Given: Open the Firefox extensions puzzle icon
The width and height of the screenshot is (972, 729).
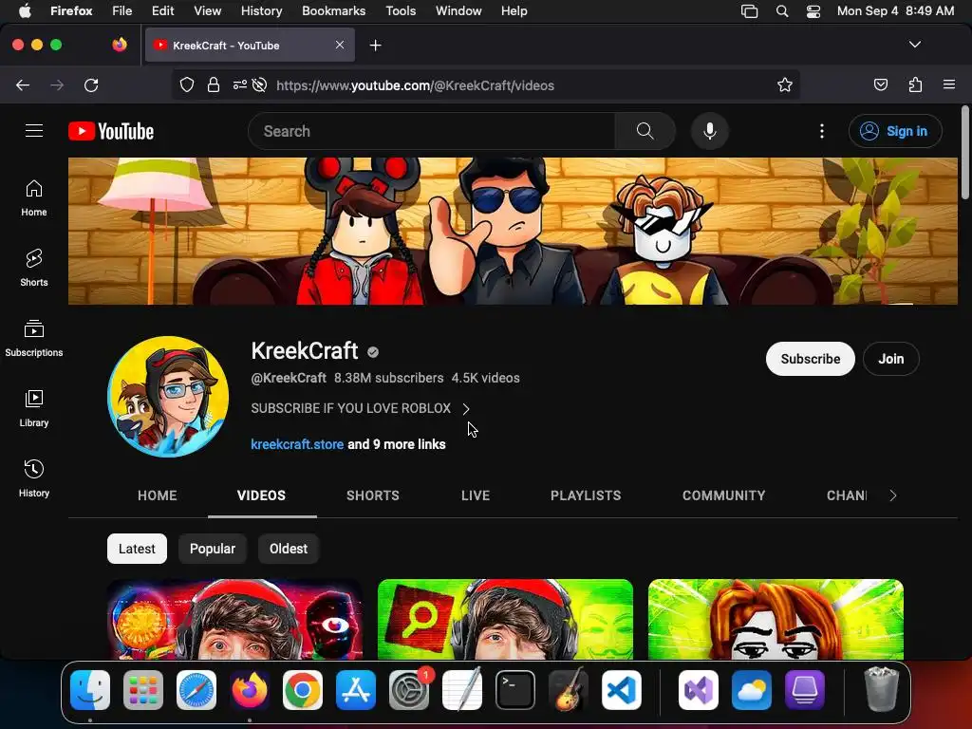Looking at the screenshot, I should point(916,84).
